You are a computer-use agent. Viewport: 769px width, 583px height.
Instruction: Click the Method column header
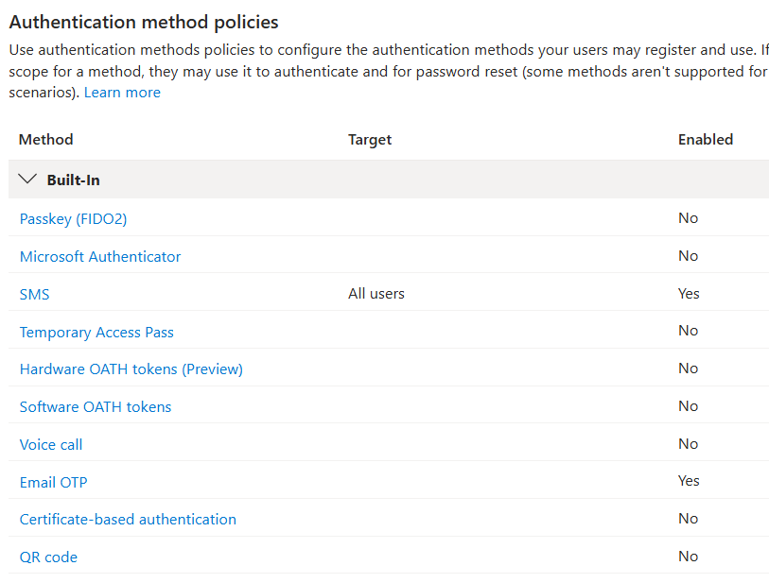[45, 140]
